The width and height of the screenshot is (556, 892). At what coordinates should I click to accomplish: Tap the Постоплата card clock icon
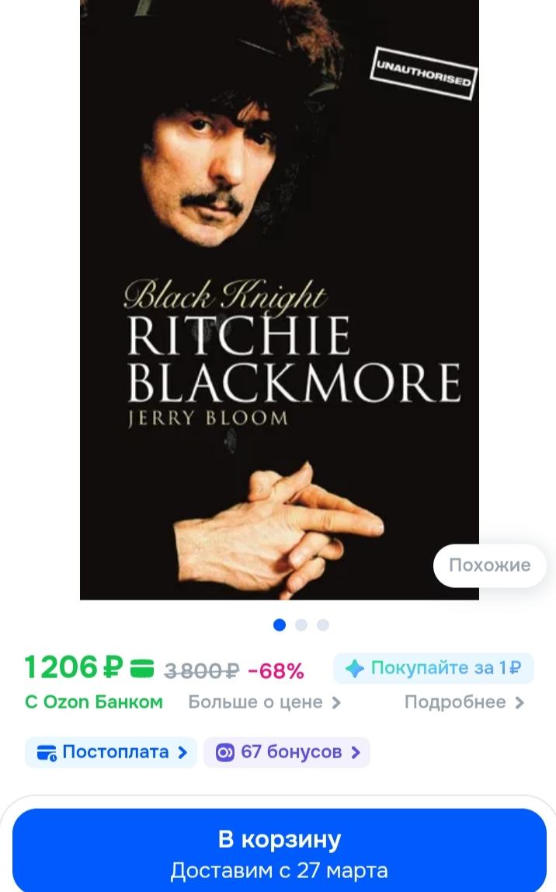(x=47, y=754)
